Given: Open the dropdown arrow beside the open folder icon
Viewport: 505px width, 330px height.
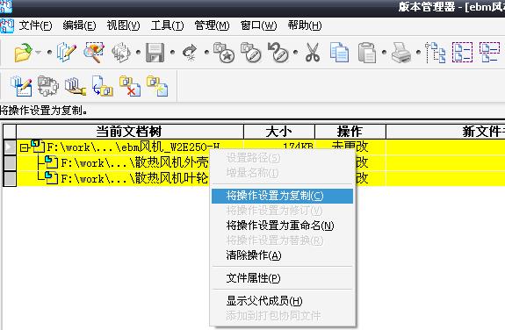Looking at the screenshot, I should [39, 52].
